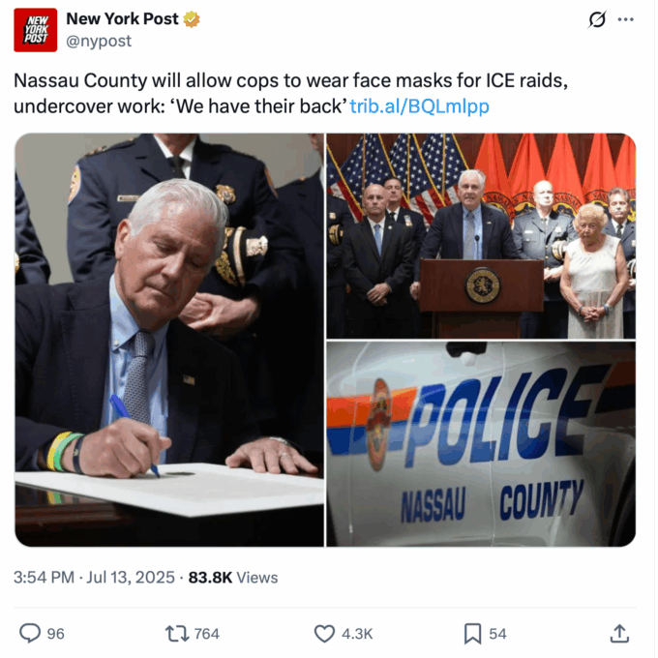
Task: Click the @nypost handle
Action: point(99,41)
